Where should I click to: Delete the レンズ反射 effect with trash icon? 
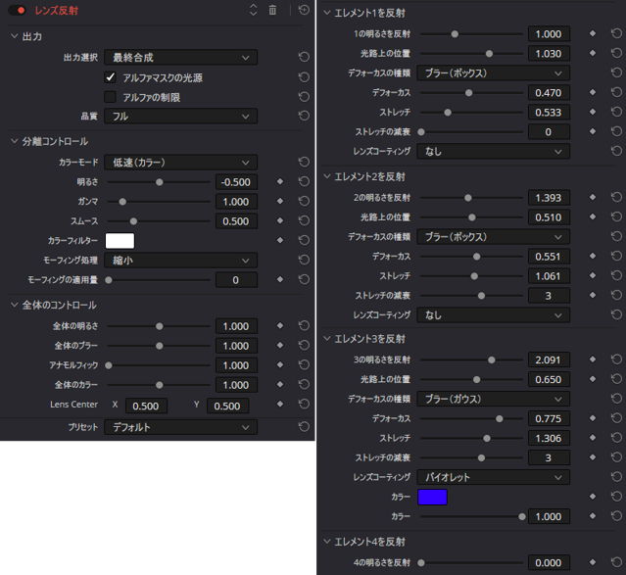click(272, 10)
